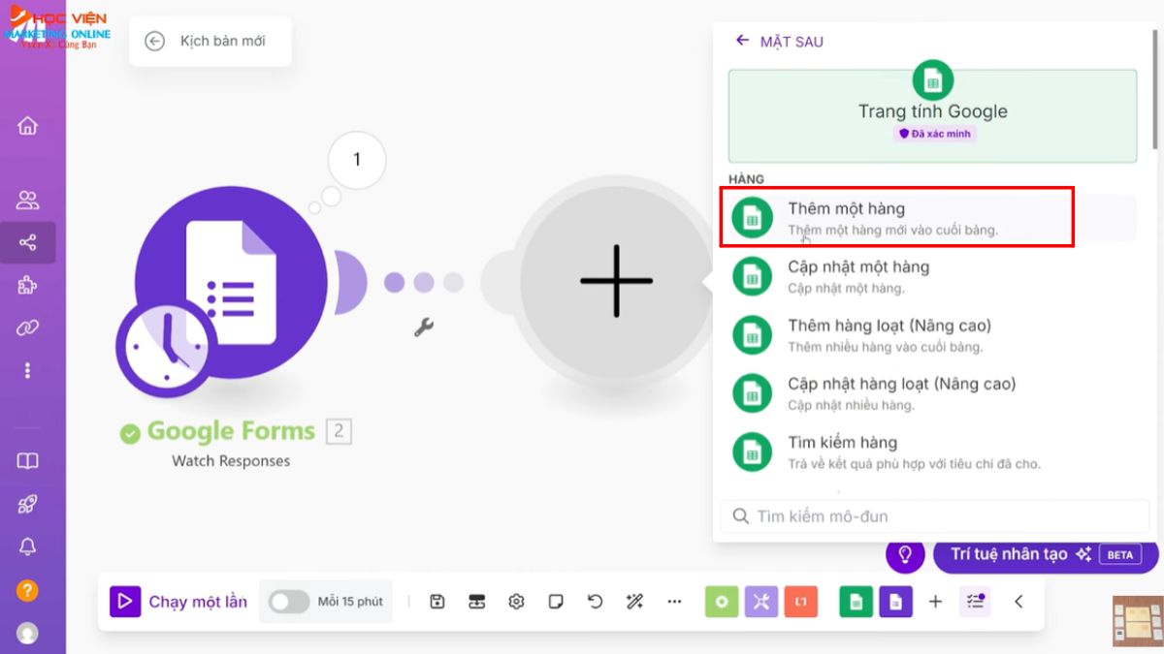Go back using the 'MẶT SAU' arrow

coord(743,41)
